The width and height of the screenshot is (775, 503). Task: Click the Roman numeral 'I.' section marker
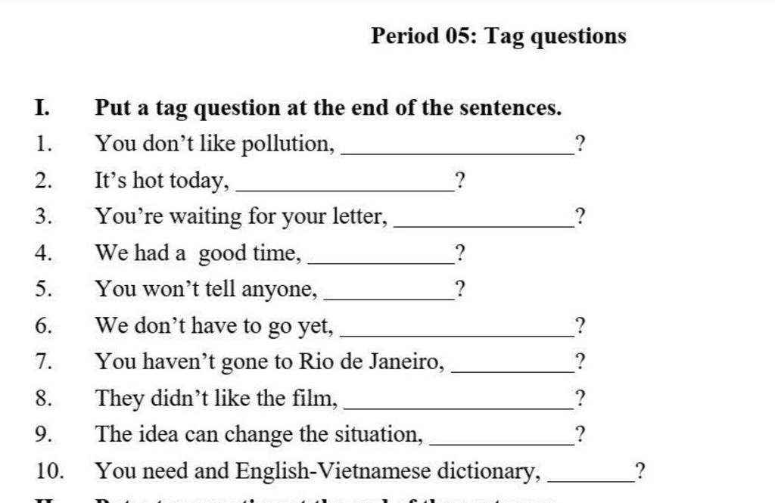coord(42,107)
